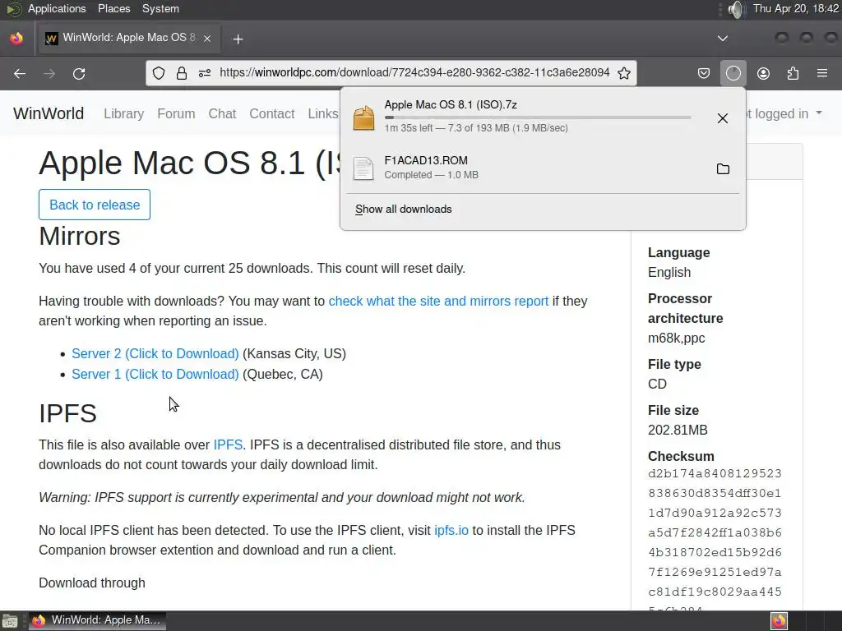This screenshot has width=842, height=631.
Task: Open the Contact nav item
Action: (x=271, y=113)
